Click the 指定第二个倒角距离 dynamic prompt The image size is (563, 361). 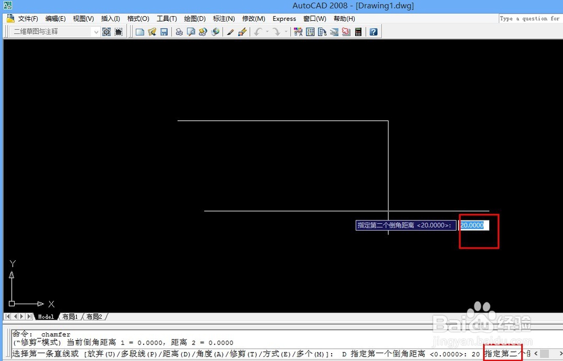point(406,225)
